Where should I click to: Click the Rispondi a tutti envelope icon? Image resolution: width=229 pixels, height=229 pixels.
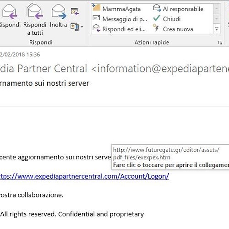point(35,12)
